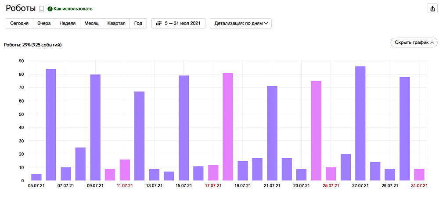The image size is (439, 202).
Task: Click the share/export icon
Action: pos(432,9)
